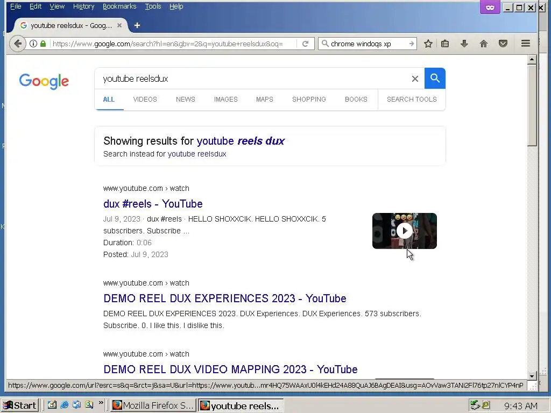Open 'DEMO REEL DUX EXPERIENCES 2023' result
This screenshot has height=413, width=551.
point(225,298)
